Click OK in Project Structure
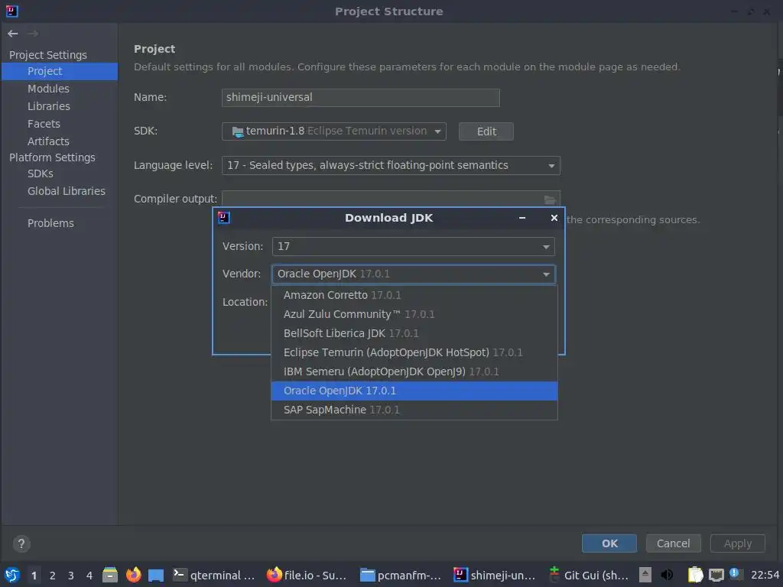 (x=609, y=543)
